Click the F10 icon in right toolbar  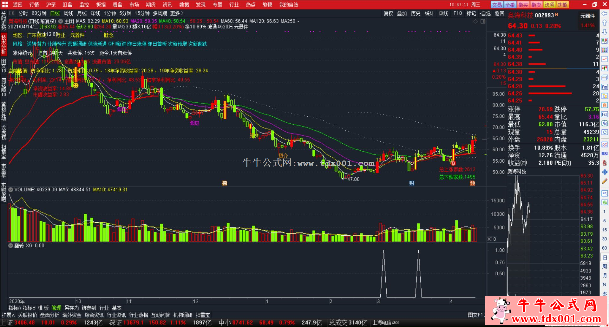(605, 87)
